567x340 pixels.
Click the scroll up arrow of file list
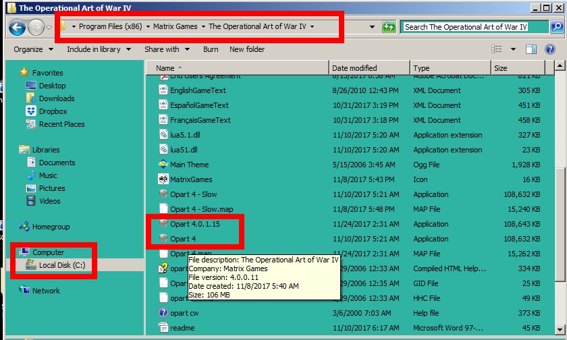(x=560, y=66)
